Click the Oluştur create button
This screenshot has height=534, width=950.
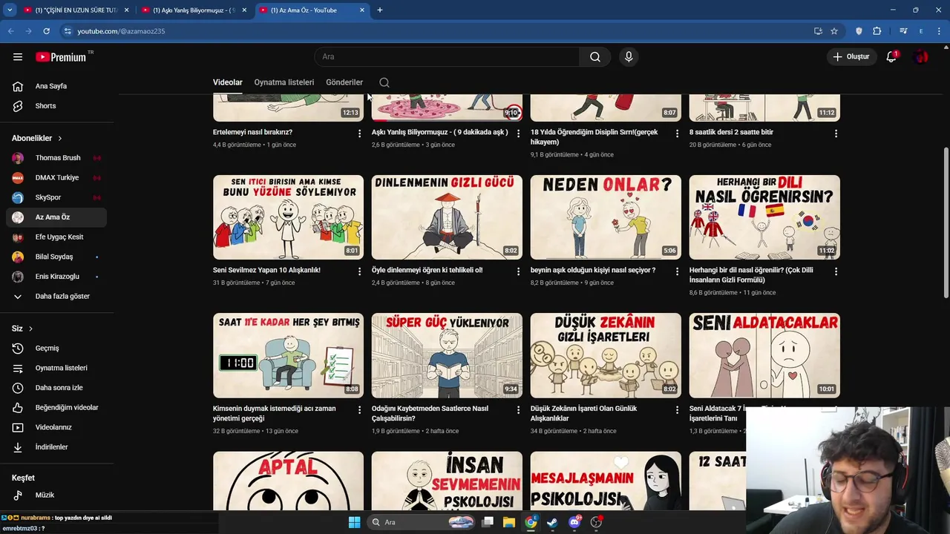pos(851,57)
